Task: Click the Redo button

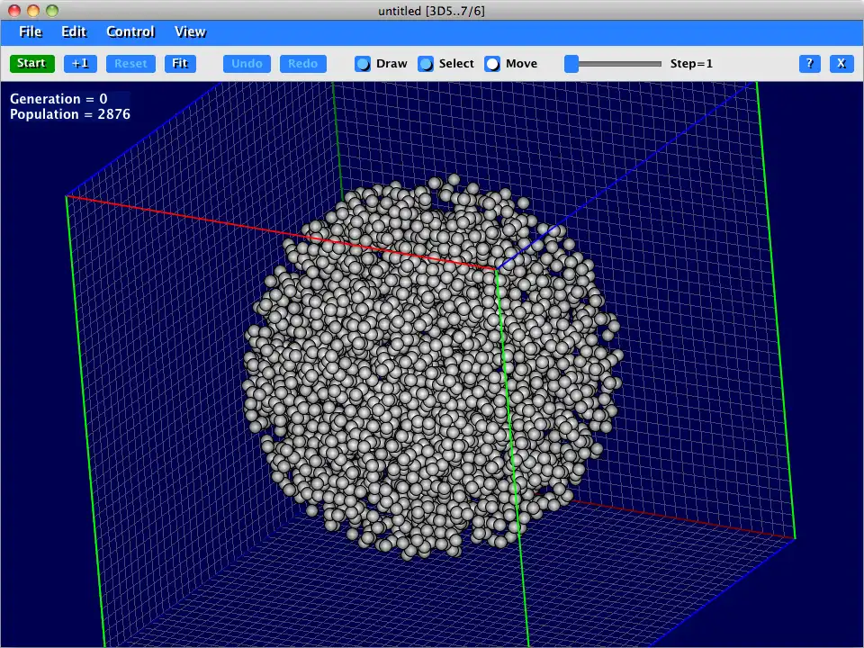Action: click(x=302, y=63)
